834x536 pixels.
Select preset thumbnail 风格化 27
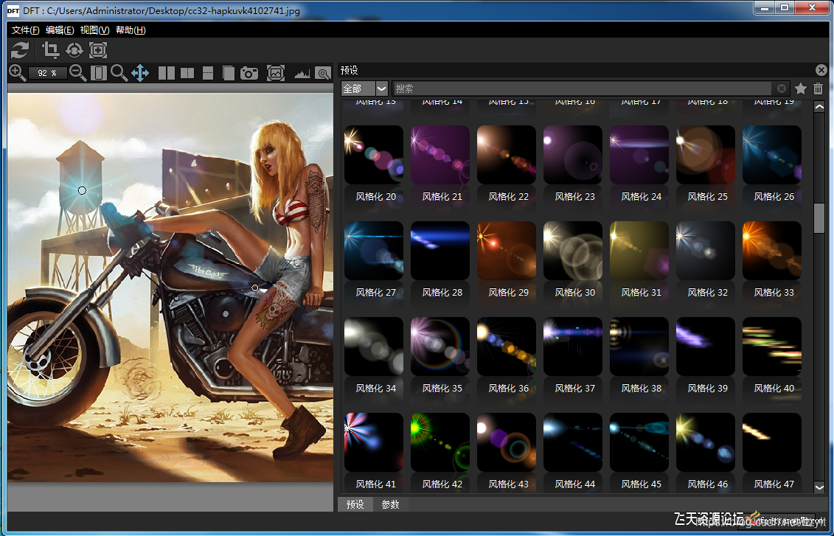pos(374,251)
